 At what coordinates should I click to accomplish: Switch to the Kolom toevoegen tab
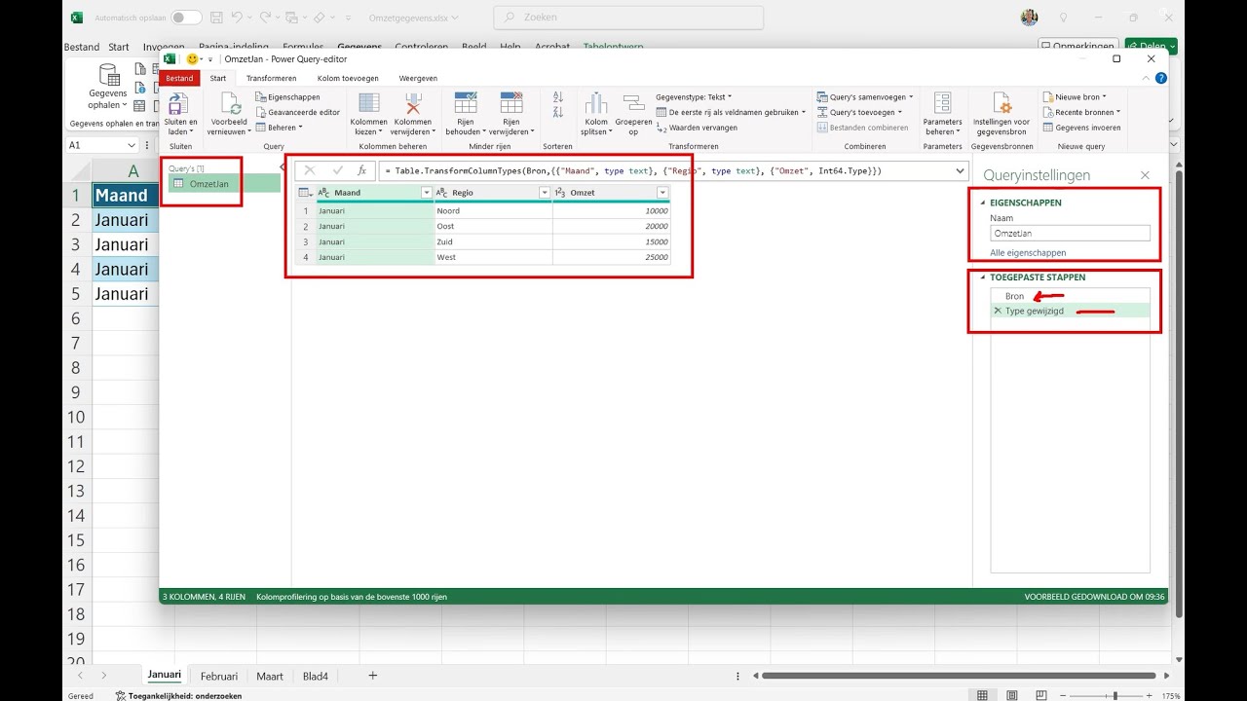coord(348,78)
